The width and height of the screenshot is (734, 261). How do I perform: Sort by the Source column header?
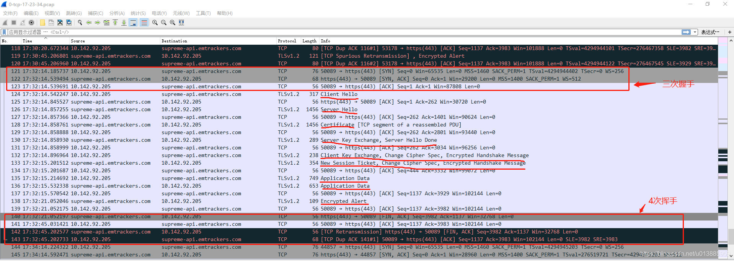(115, 41)
